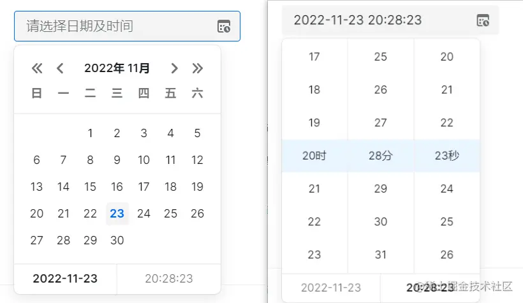
Task: Select minute 31 in the time picker
Action: pos(381,255)
